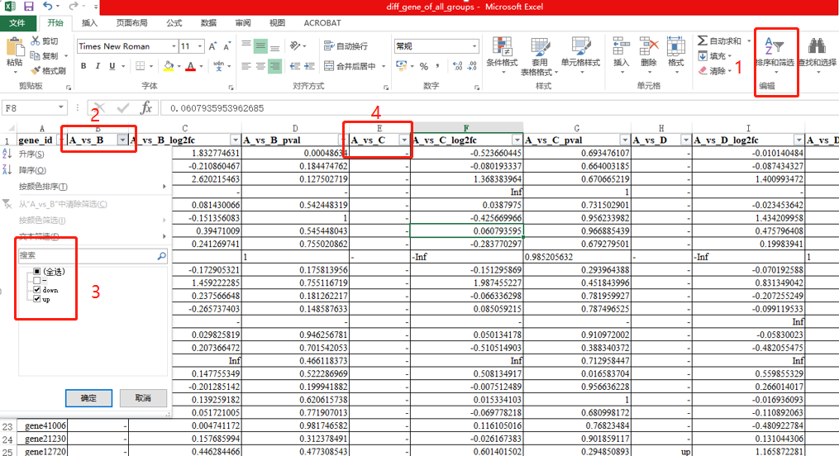Open the number format (常规) dropdown
Screen dimensions: 839x456
pos(474,46)
